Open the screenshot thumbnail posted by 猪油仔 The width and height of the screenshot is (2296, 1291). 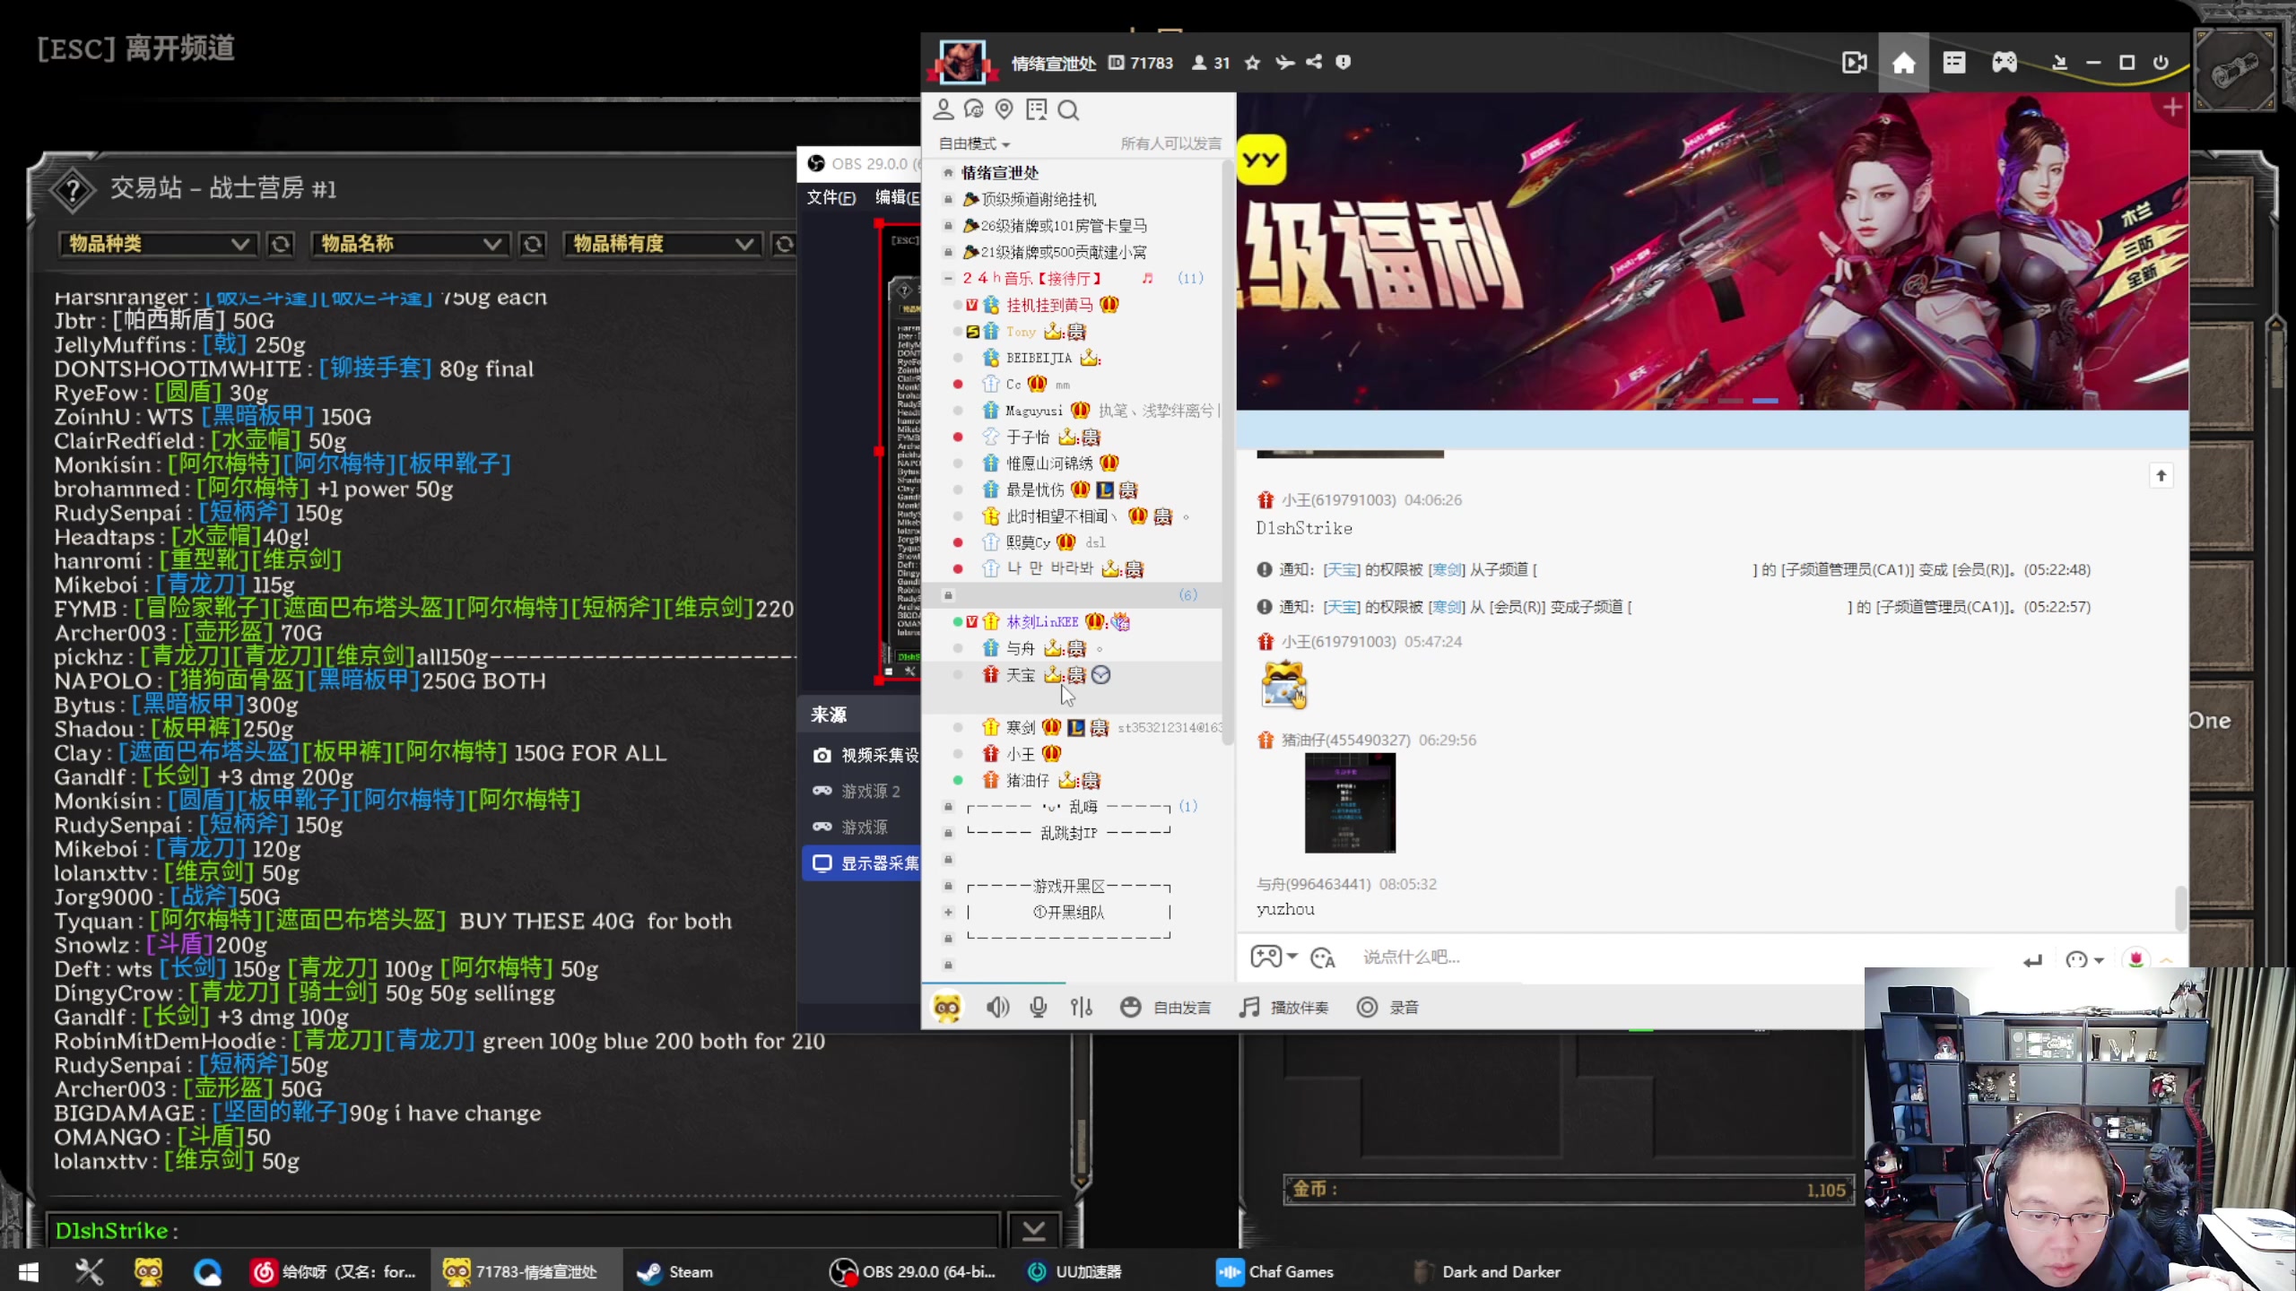pyautogui.click(x=1350, y=803)
